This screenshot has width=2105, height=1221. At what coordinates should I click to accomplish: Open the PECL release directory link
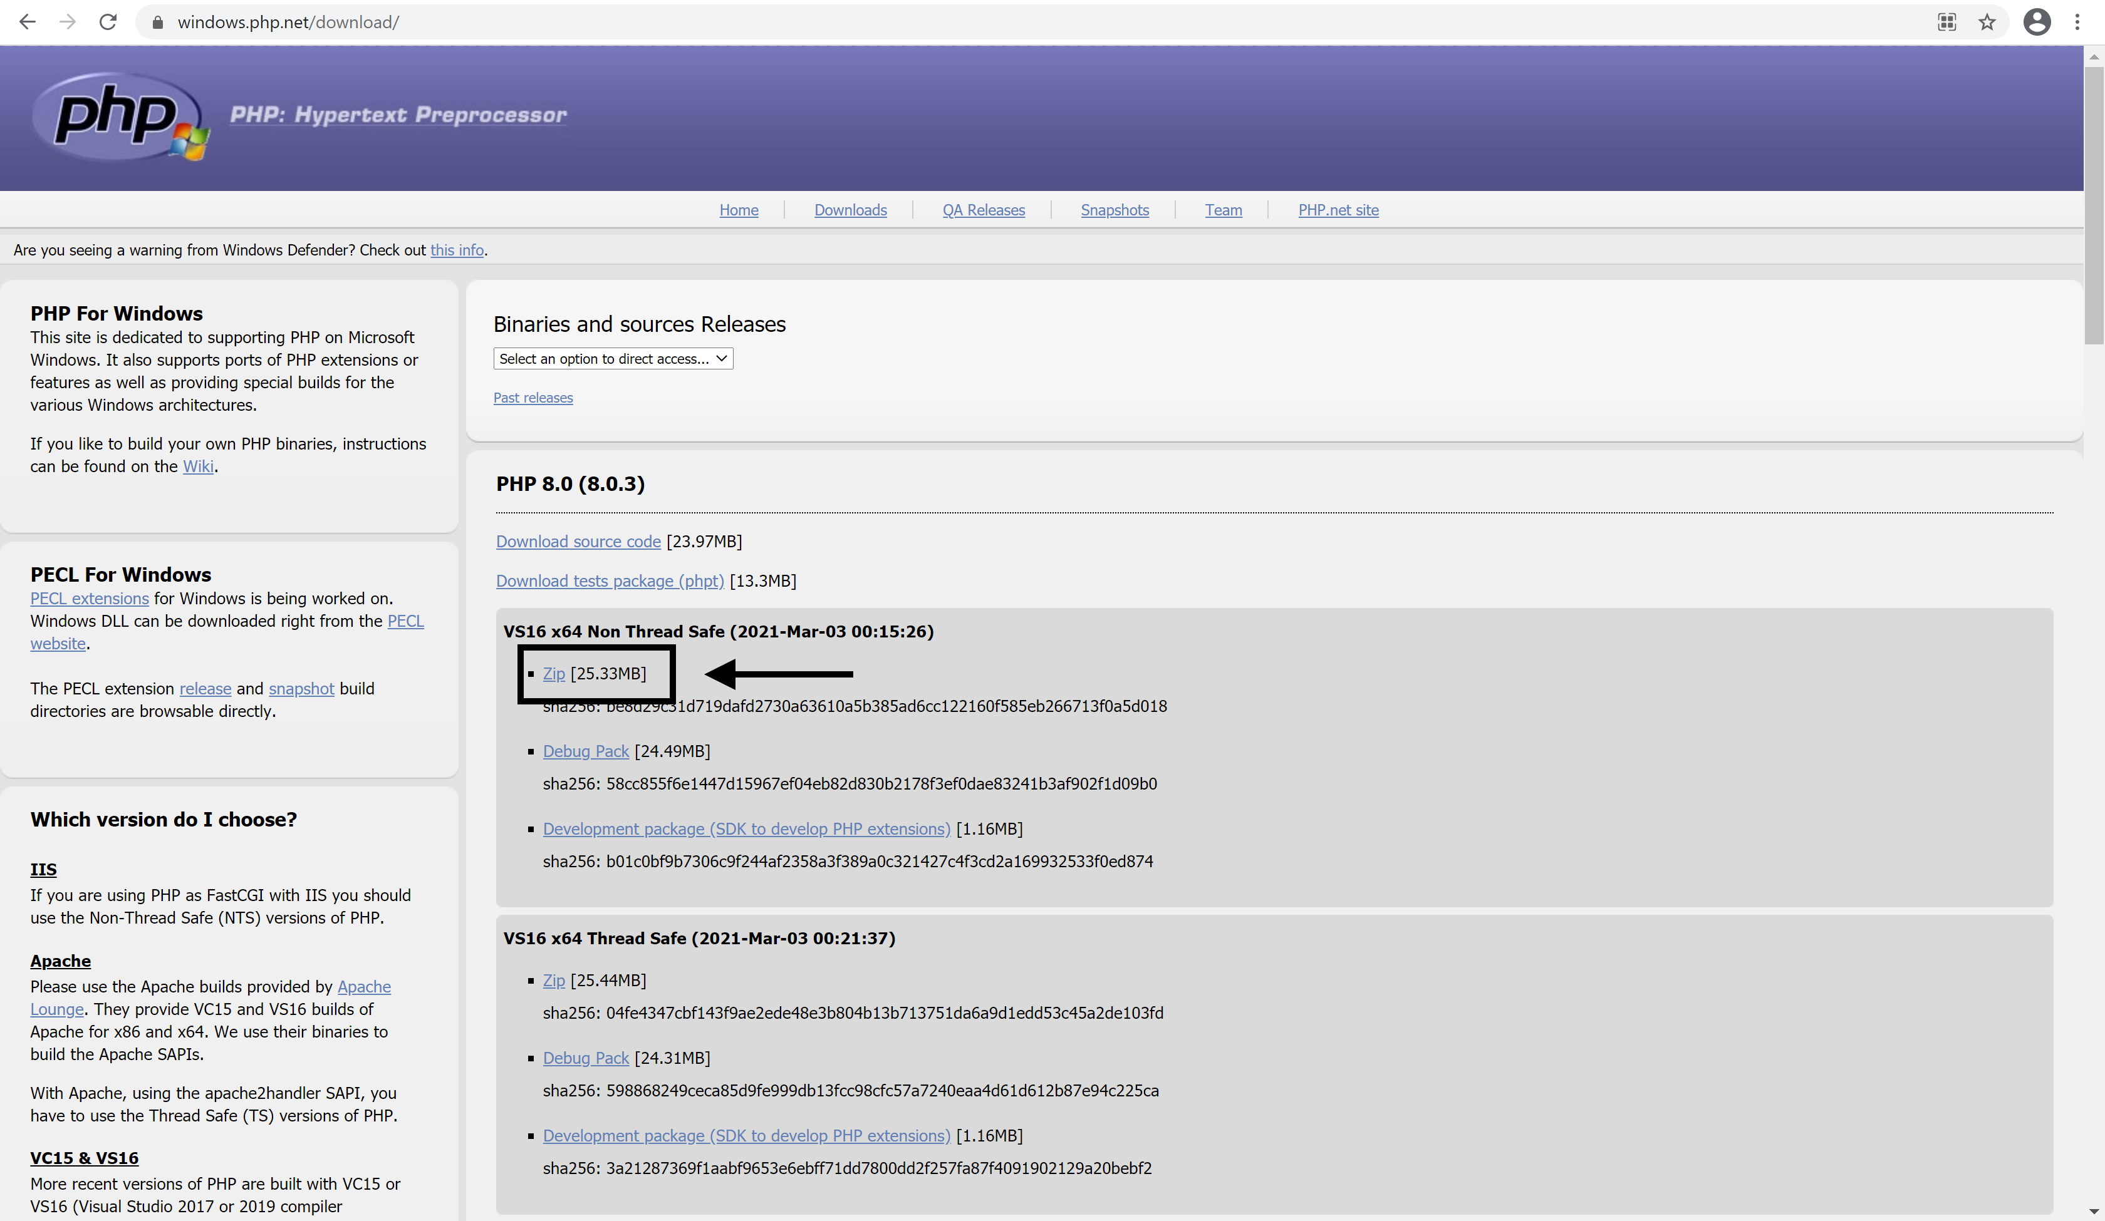click(x=205, y=689)
